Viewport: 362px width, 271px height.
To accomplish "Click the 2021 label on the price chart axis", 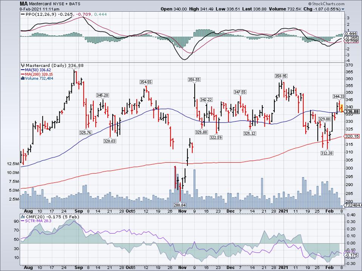I will click(x=283, y=211).
